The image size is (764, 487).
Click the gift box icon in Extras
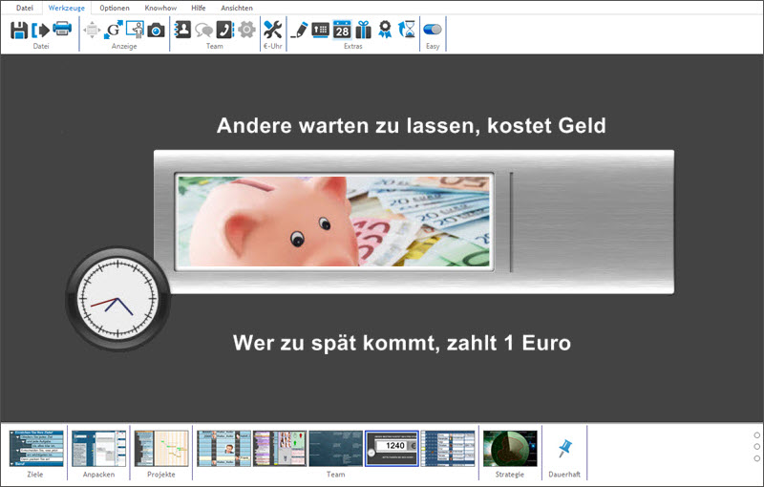(364, 30)
